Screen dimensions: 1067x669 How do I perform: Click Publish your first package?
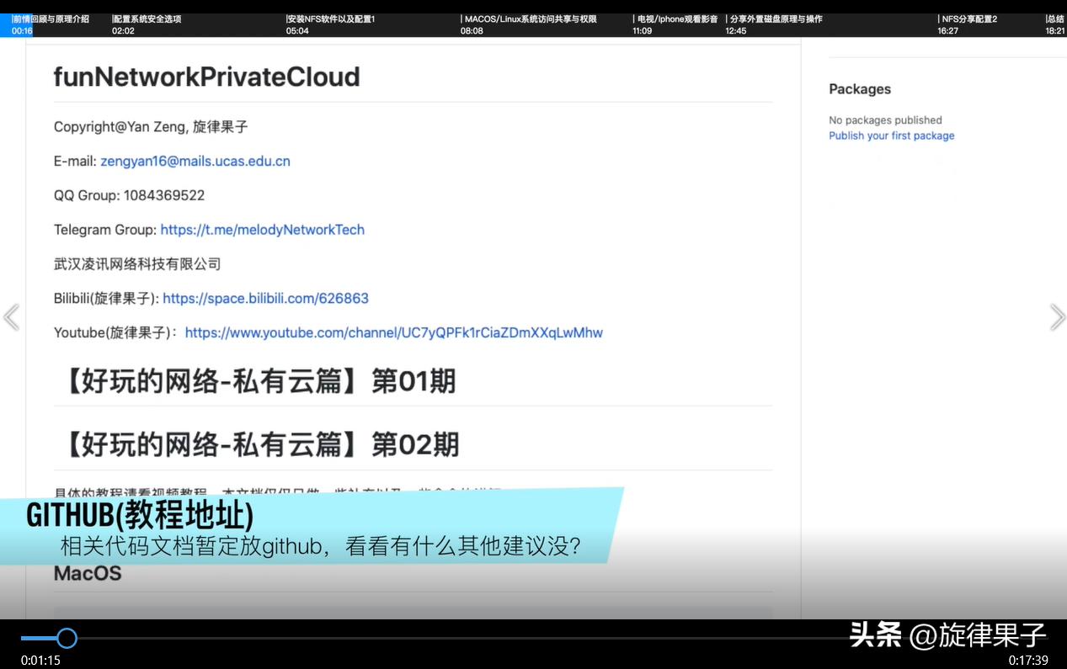(x=891, y=135)
